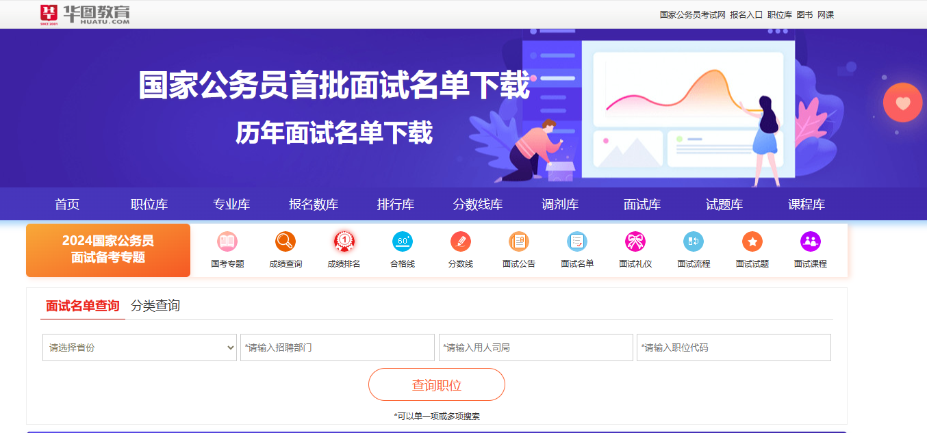Open the 面试课程 purple people icon
The image size is (927, 433).
click(811, 241)
